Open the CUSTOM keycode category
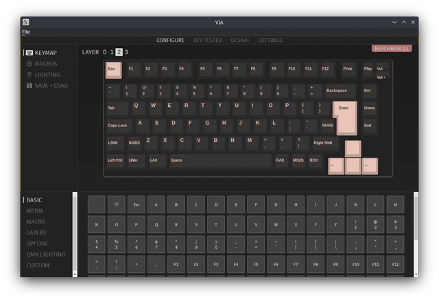Screen dimensions: 439x301 [x=38, y=265]
